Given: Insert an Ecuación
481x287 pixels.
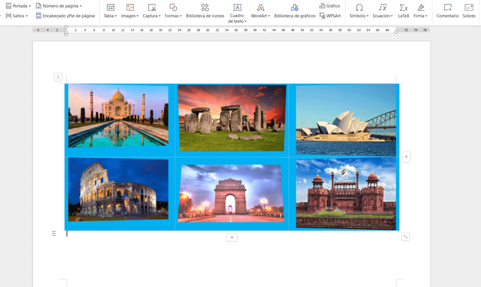Looking at the screenshot, I should tap(383, 11).
